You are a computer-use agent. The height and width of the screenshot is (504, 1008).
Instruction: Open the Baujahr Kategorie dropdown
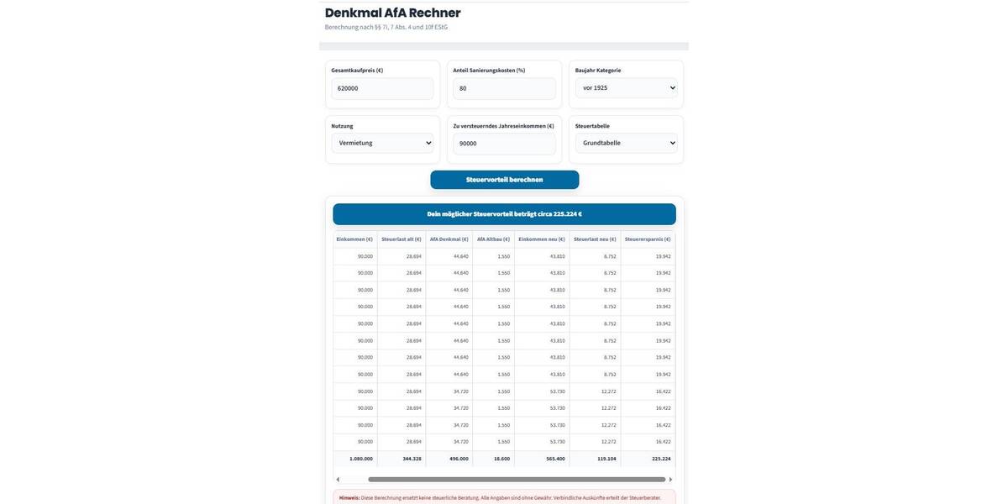[x=626, y=88]
